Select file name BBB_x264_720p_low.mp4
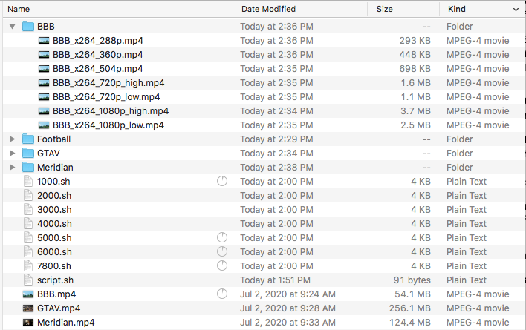Viewport: 526px width, 330px height. [x=106, y=97]
